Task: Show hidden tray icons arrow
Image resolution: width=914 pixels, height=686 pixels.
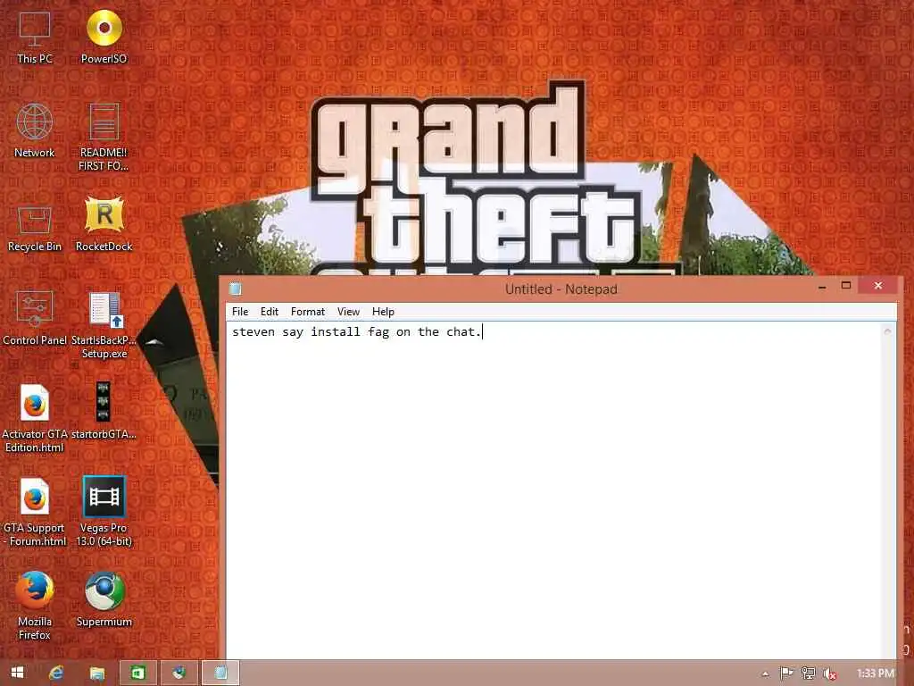Action: 765,673
